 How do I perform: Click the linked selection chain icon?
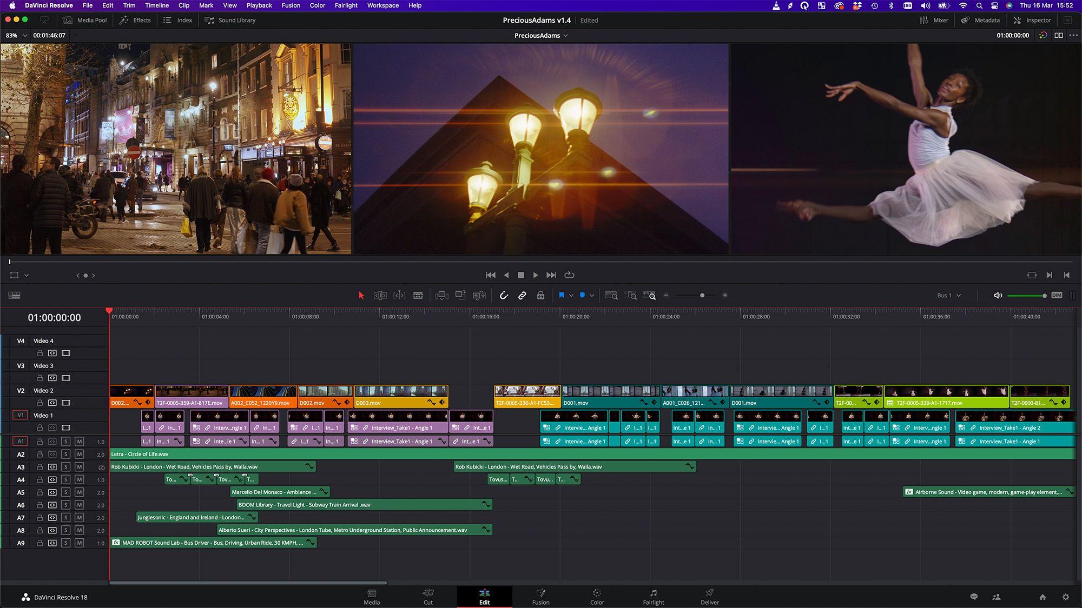tap(522, 295)
